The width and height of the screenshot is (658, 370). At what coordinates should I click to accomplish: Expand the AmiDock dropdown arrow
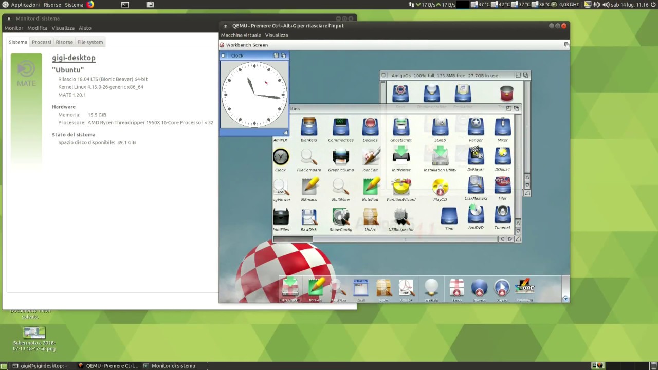pyautogui.click(x=565, y=299)
